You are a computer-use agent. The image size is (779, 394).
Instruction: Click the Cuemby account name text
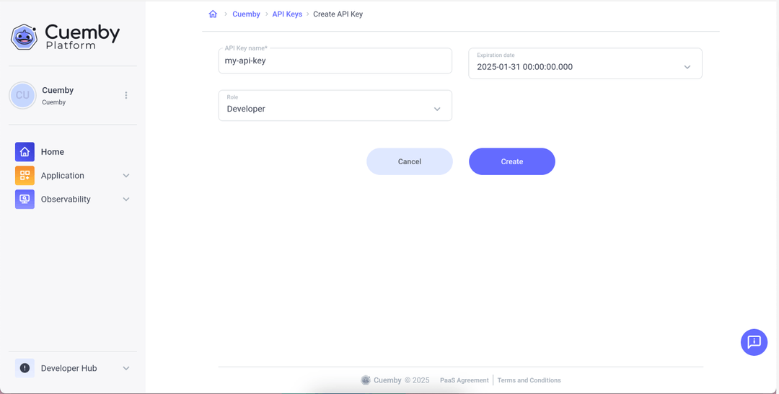[58, 90]
